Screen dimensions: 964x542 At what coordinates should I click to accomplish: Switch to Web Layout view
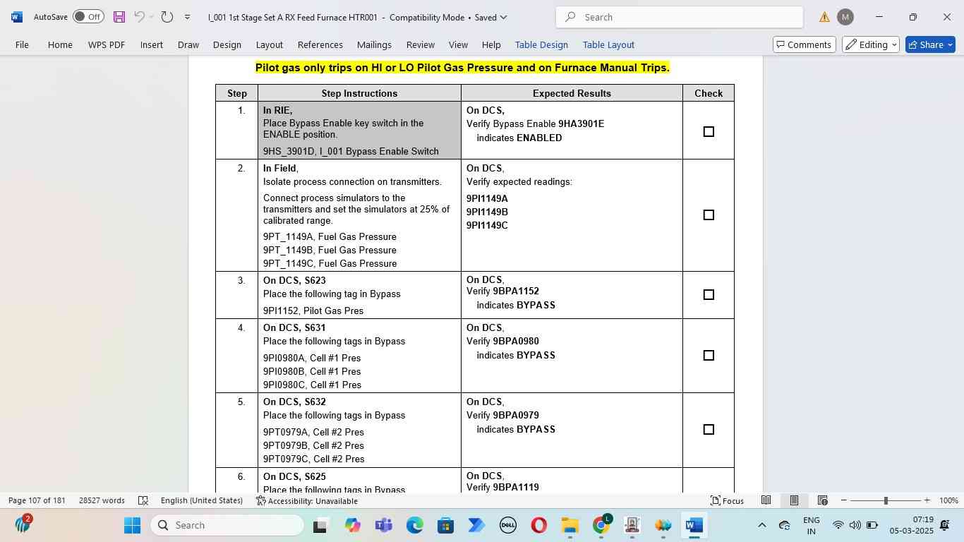tap(822, 500)
